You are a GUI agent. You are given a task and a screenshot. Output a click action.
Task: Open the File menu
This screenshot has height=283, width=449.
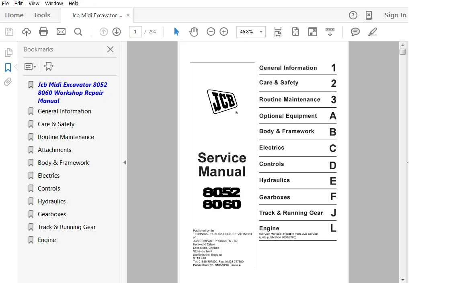click(x=5, y=4)
